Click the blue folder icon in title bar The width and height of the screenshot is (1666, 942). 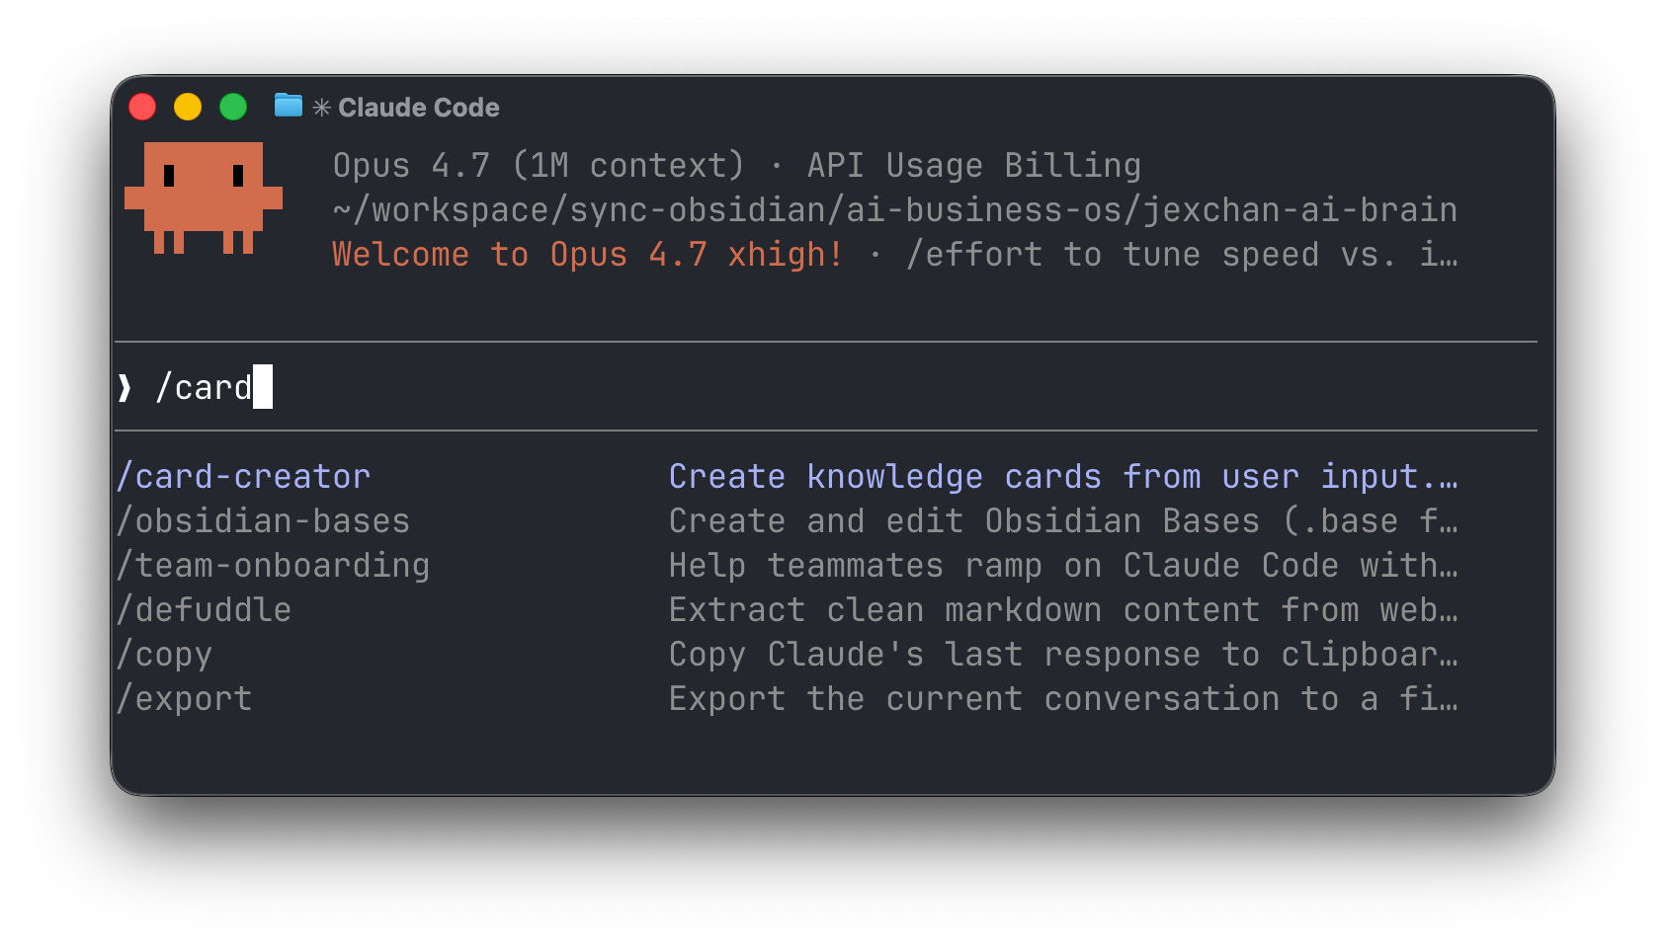tap(288, 106)
